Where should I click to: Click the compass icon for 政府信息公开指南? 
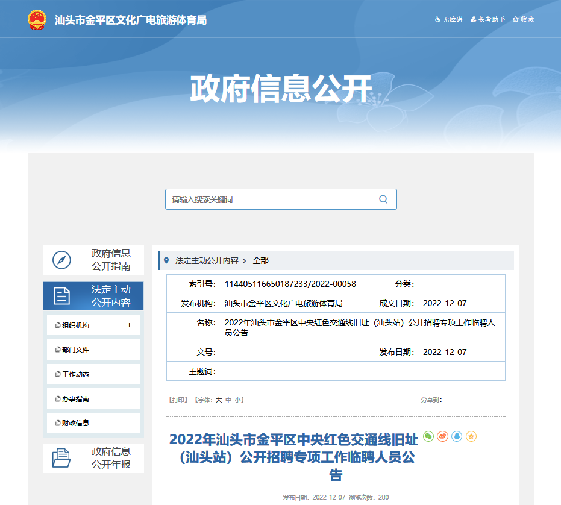click(61, 260)
